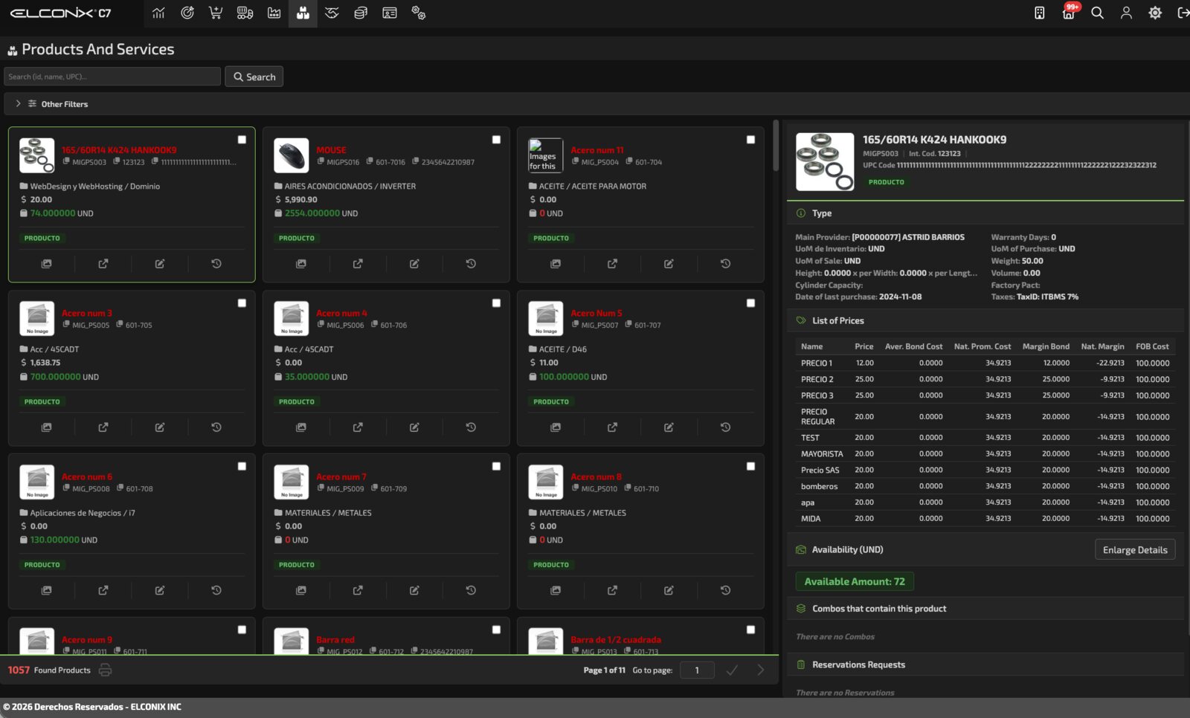
Task: Tick the Acero num 7 checkbox
Action: [496, 466]
